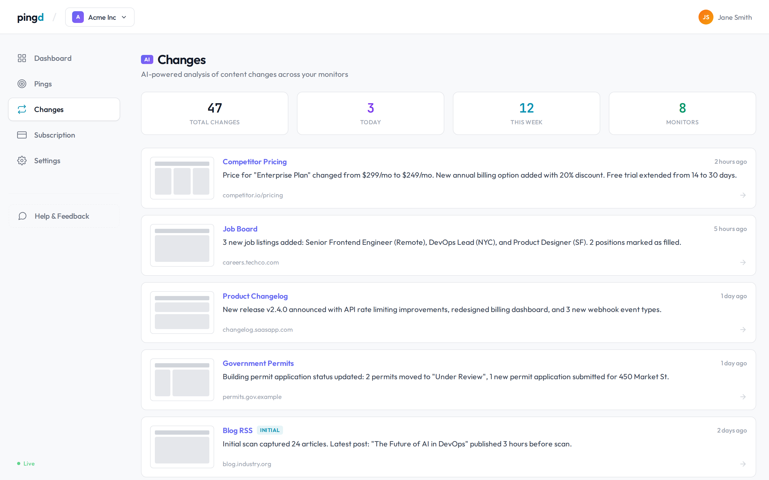Open Settings using the gear icon
Image resolution: width=769 pixels, height=480 pixels.
click(x=22, y=160)
